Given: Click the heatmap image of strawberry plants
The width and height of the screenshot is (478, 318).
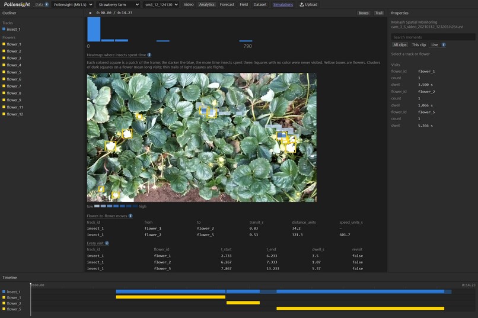Looking at the screenshot, I should (x=202, y=137).
